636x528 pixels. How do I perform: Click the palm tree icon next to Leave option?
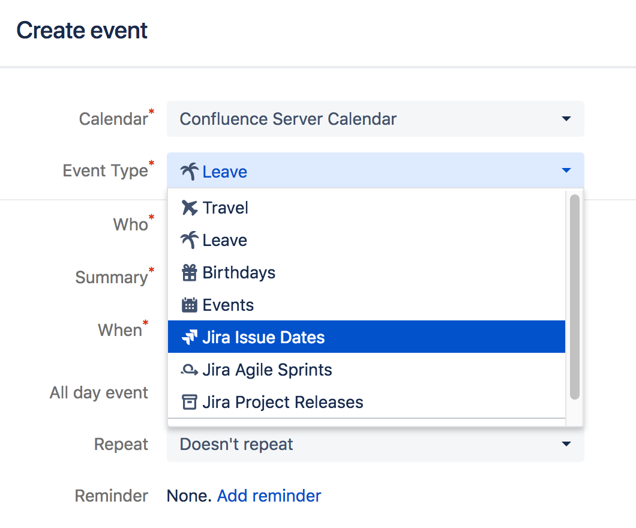[x=190, y=240]
